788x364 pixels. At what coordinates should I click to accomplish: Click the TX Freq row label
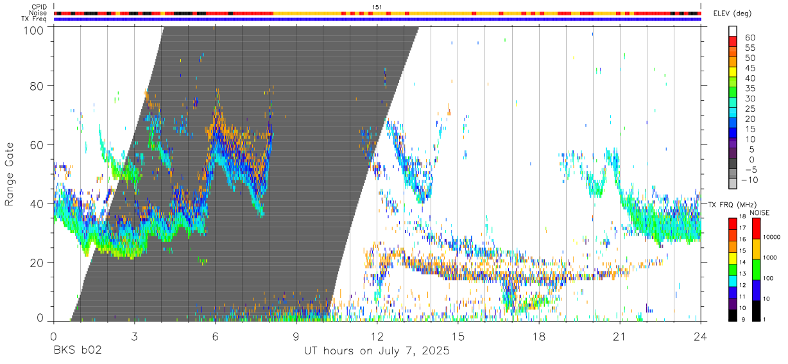point(35,19)
